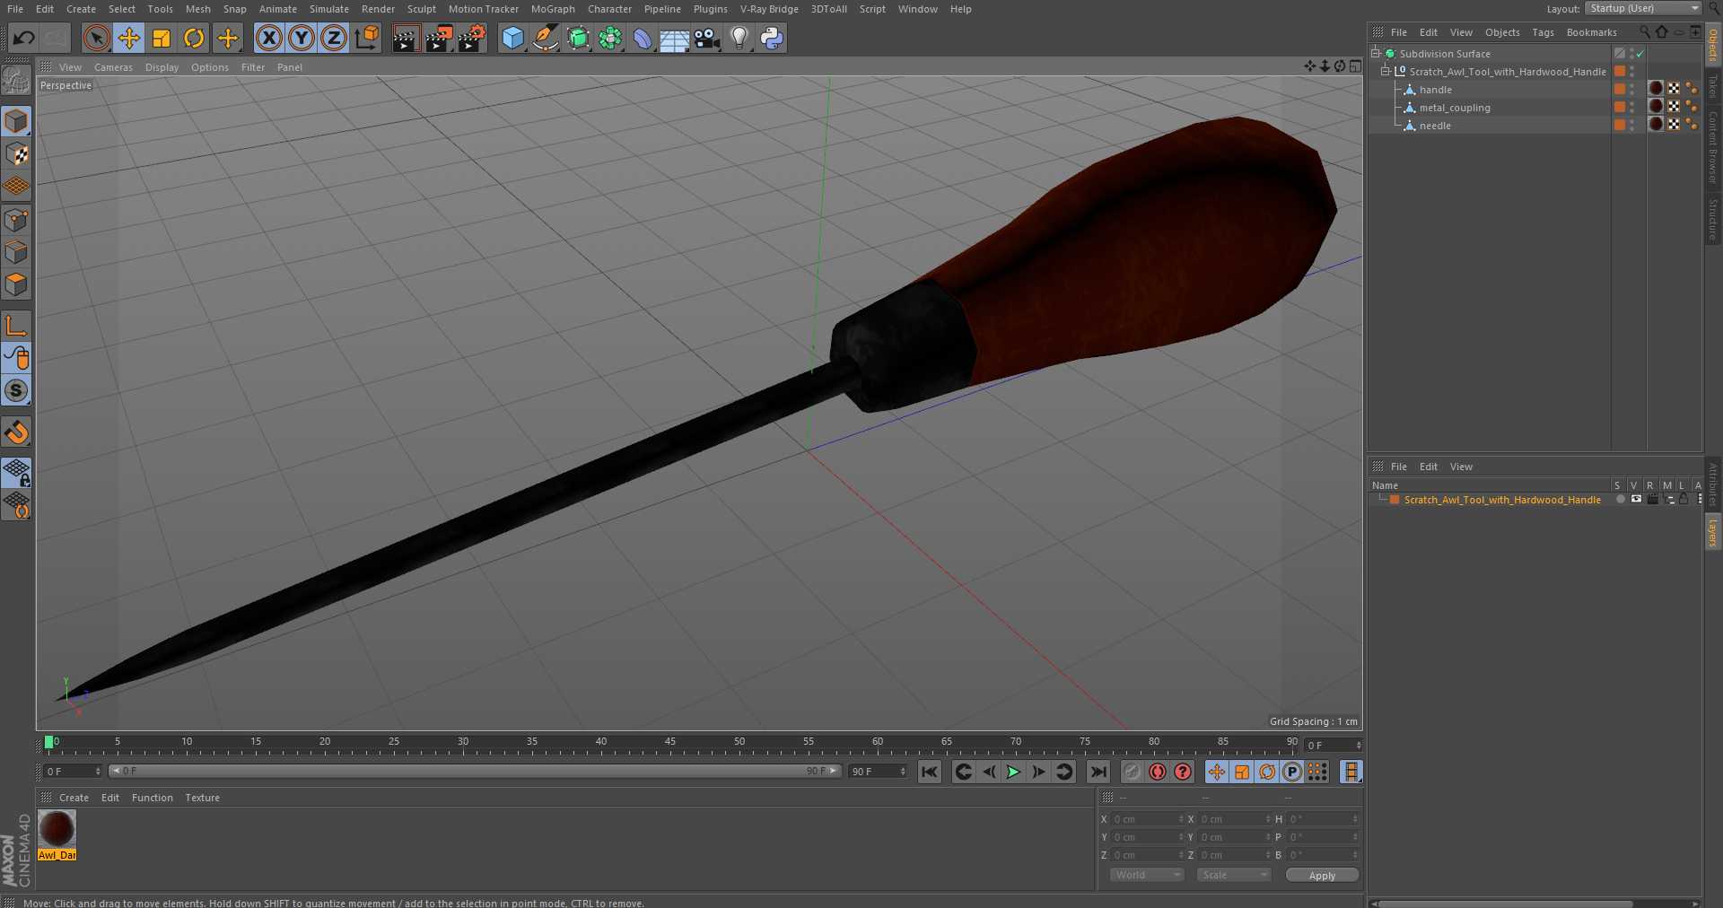1723x908 pixels.
Task: Open material manager Create menu
Action: click(74, 798)
